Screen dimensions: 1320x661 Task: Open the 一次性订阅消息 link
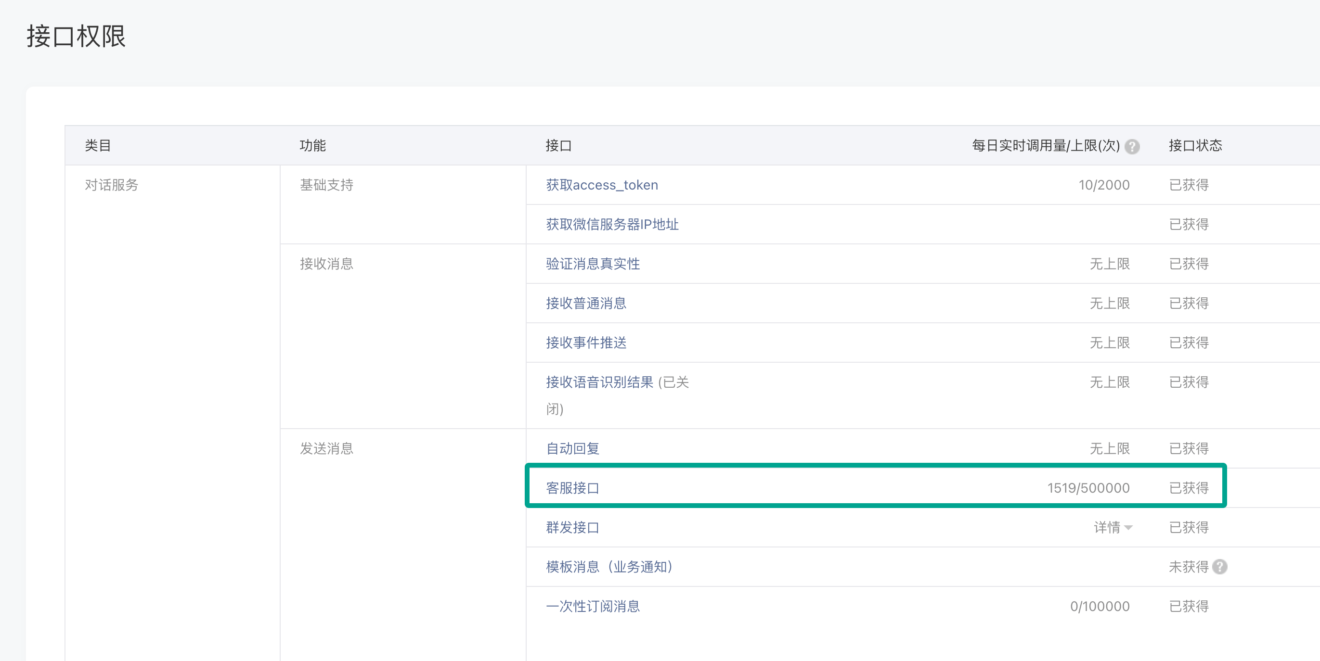point(592,606)
